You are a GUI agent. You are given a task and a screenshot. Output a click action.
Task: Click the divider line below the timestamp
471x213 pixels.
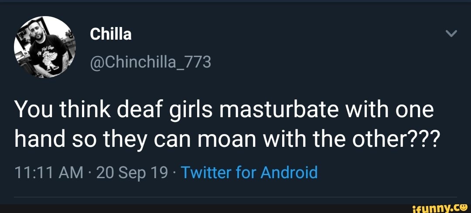point(235,197)
